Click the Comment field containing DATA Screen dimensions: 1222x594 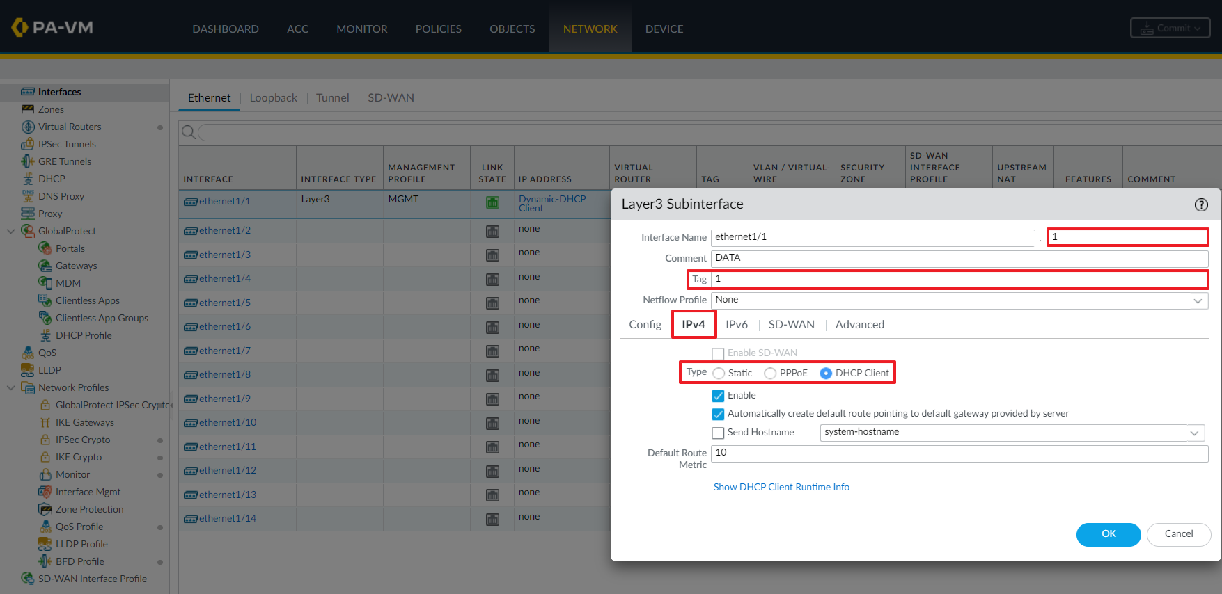click(959, 258)
